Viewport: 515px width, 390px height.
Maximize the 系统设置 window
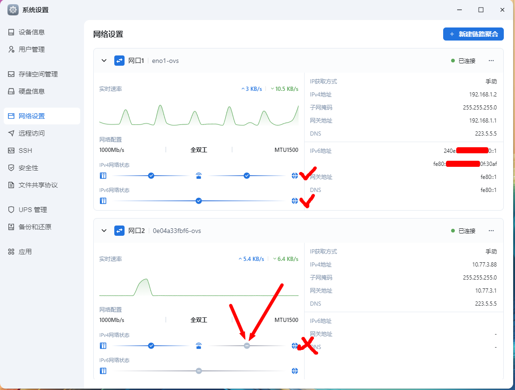click(481, 10)
